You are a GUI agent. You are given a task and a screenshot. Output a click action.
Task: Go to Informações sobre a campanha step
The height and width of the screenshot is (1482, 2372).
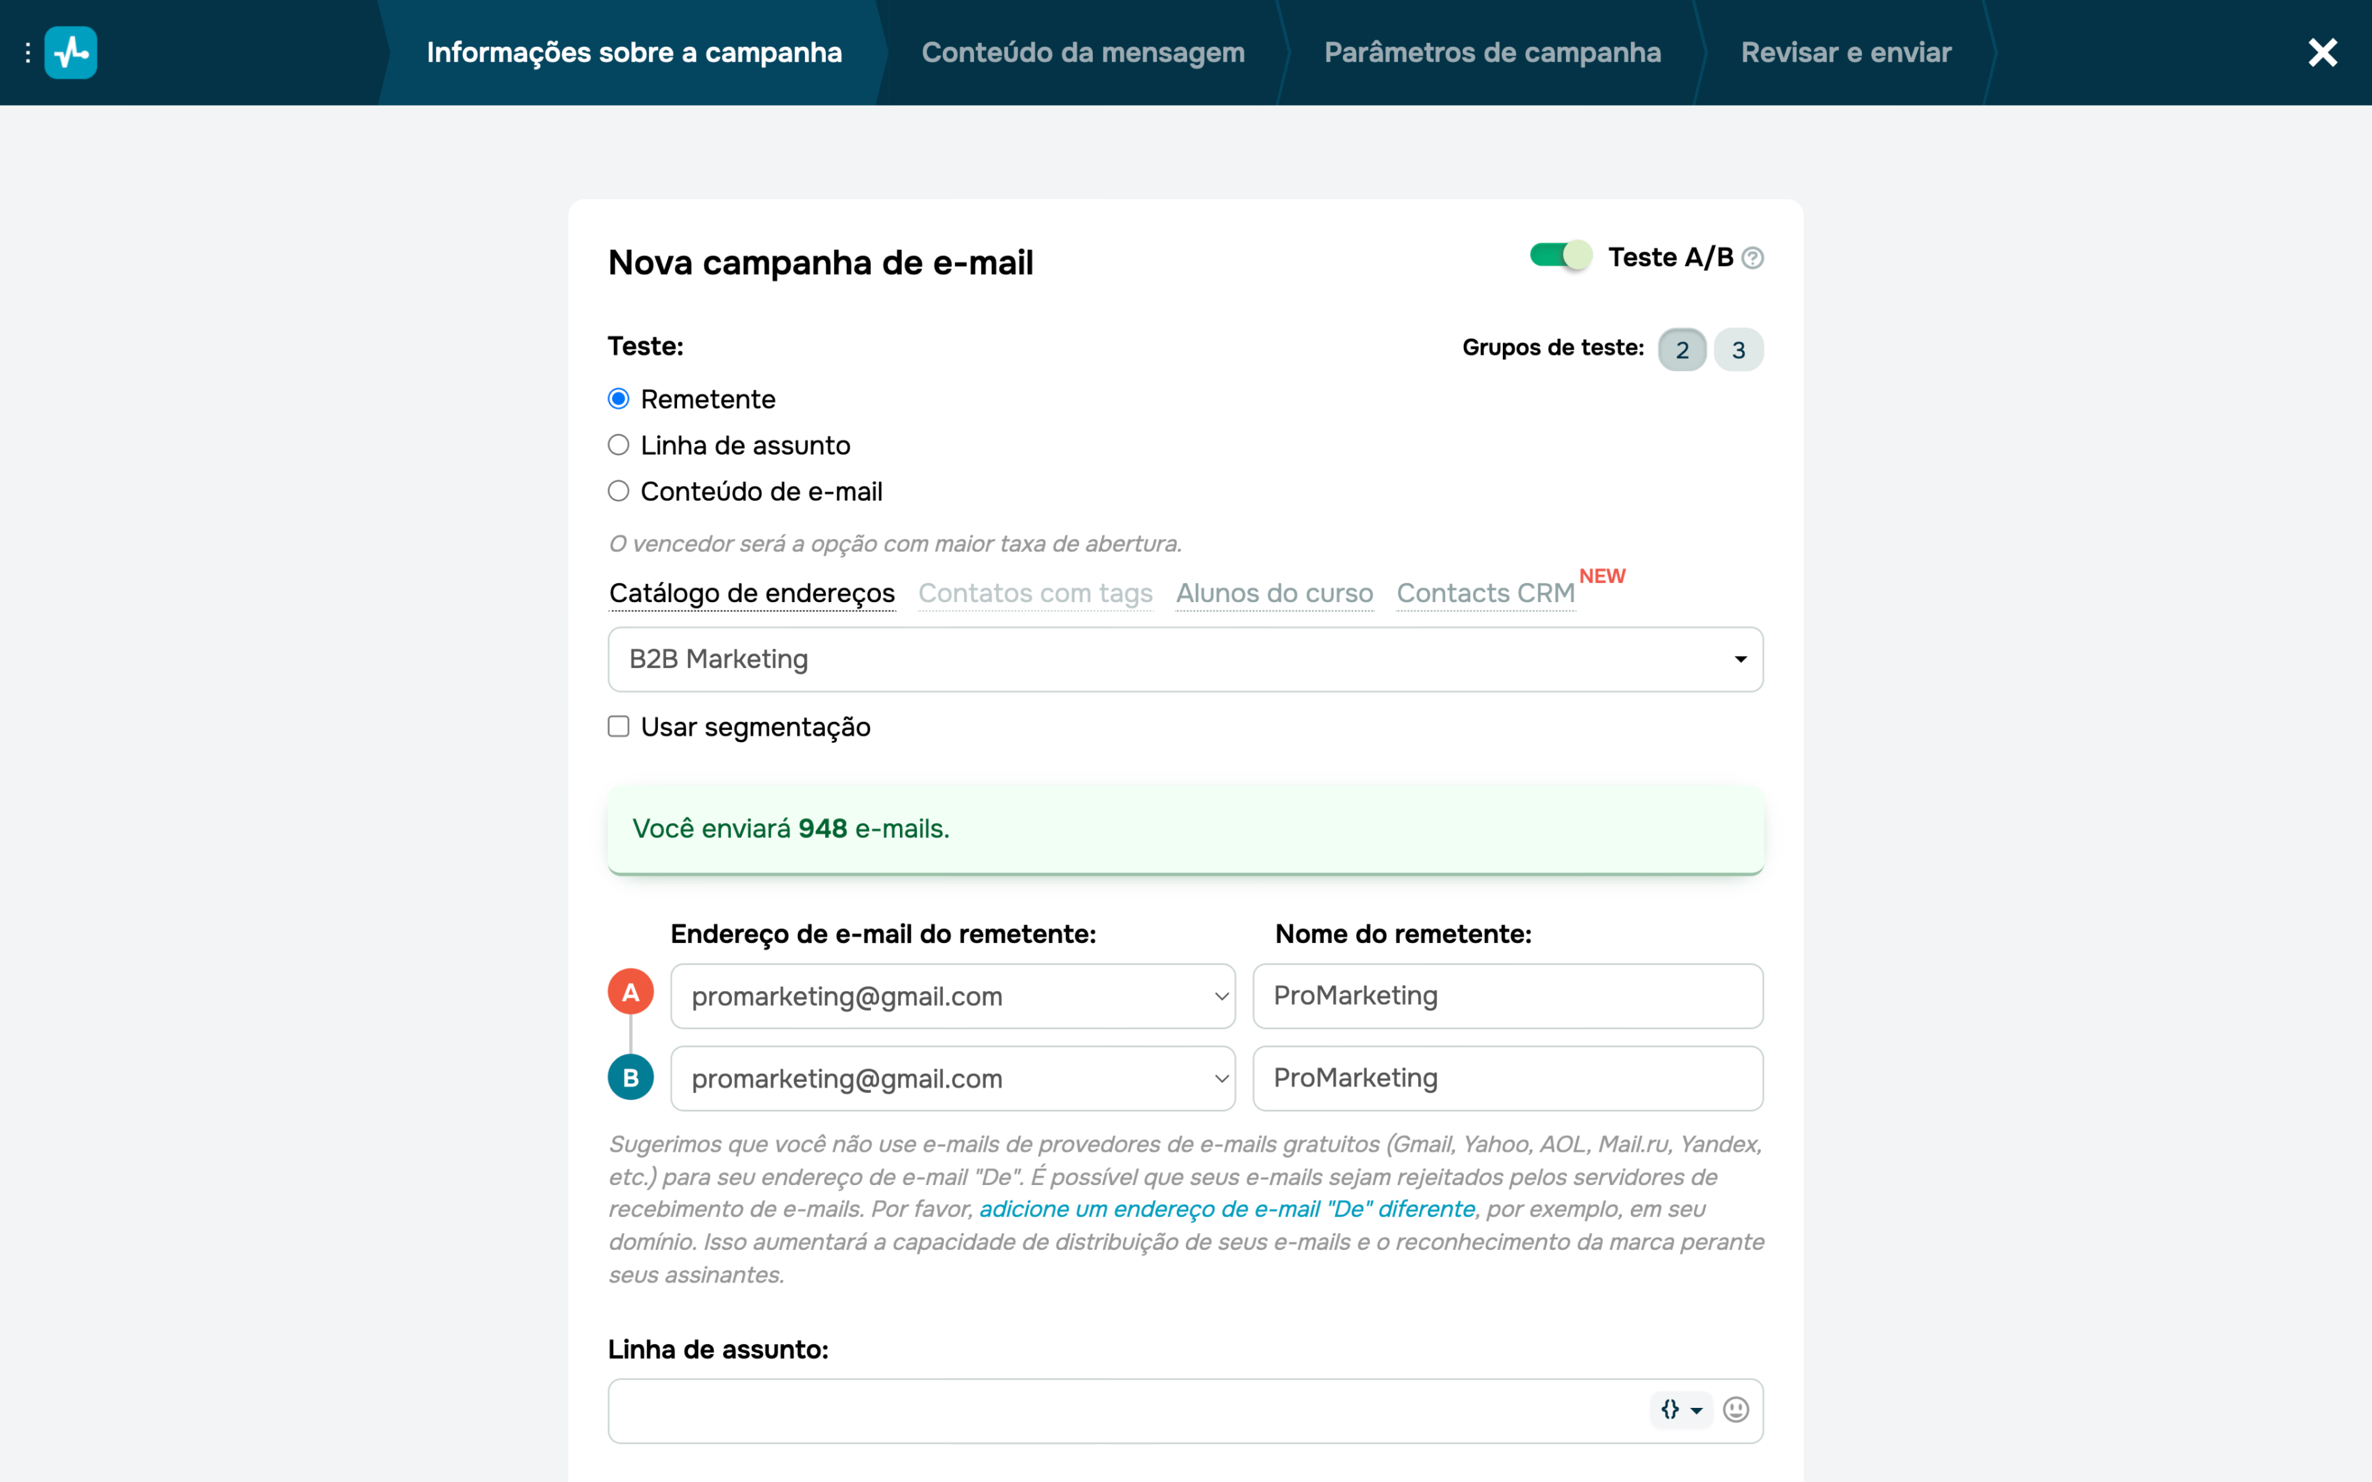tap(634, 53)
